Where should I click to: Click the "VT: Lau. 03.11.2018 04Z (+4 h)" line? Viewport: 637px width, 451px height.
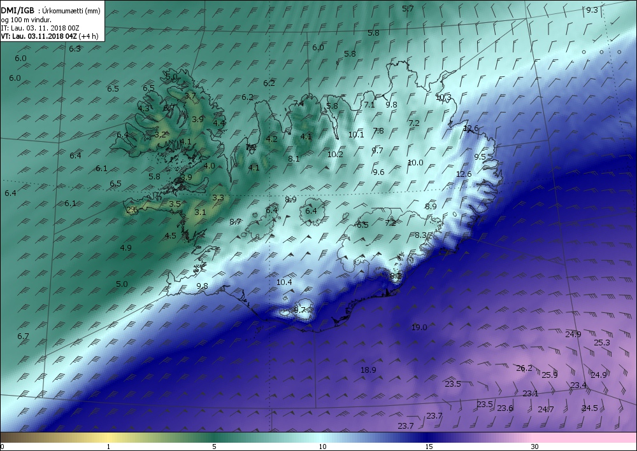click(x=50, y=36)
